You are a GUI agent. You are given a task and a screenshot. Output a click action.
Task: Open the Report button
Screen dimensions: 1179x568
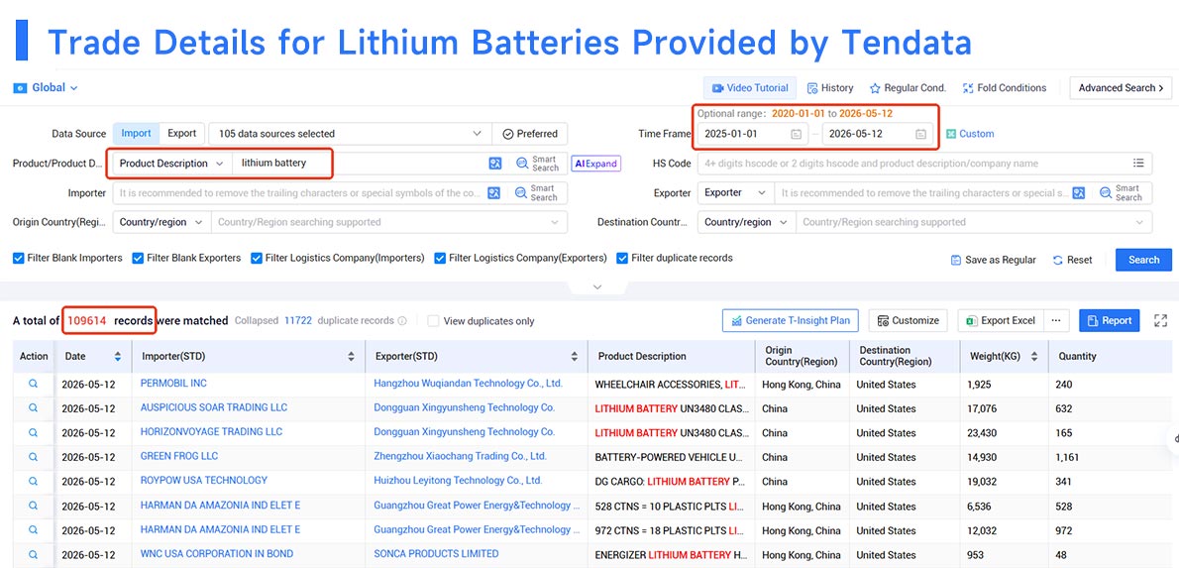(1109, 320)
